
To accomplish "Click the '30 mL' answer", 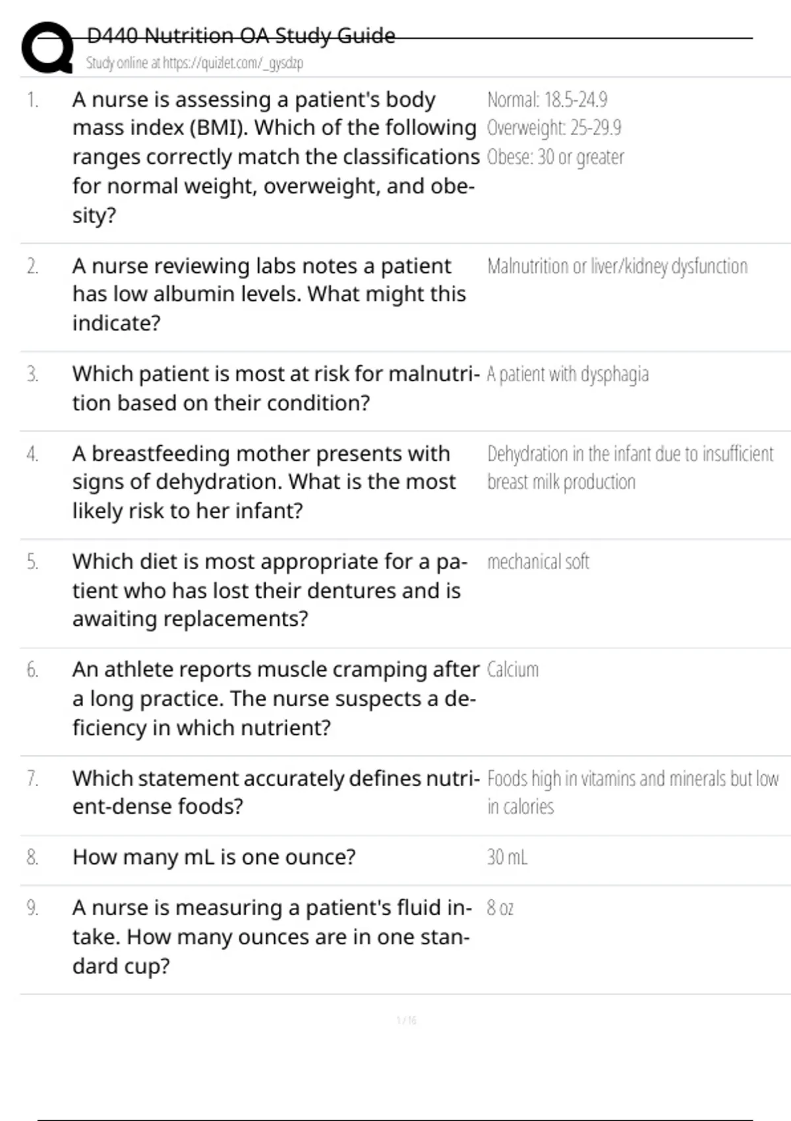I will click(507, 857).
